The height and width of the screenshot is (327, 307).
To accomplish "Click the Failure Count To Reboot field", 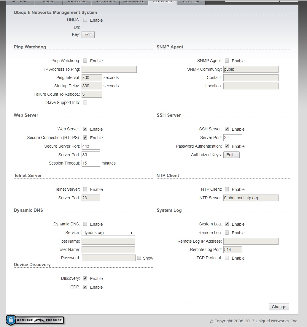I will click(92, 94).
